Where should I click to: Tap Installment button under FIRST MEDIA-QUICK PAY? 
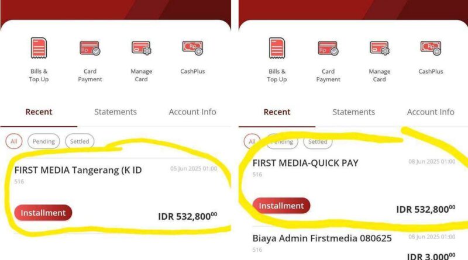click(281, 206)
